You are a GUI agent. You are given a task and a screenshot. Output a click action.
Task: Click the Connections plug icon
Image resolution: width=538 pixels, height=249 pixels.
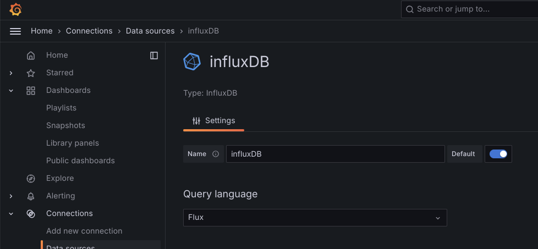(31, 214)
